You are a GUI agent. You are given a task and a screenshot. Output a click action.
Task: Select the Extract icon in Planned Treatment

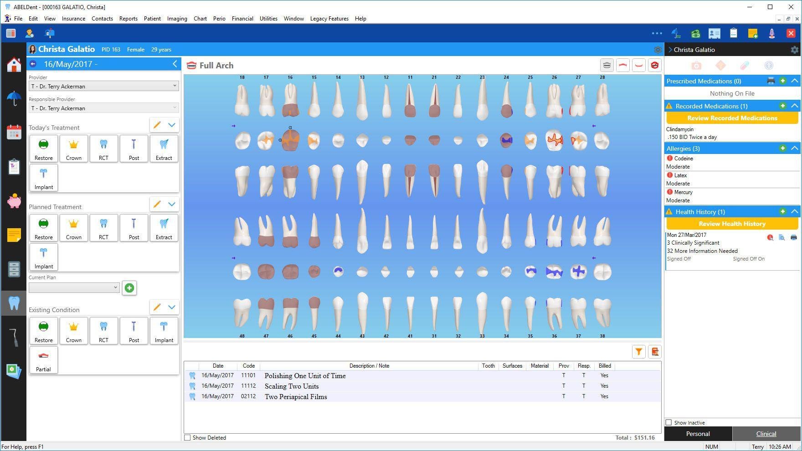164,227
